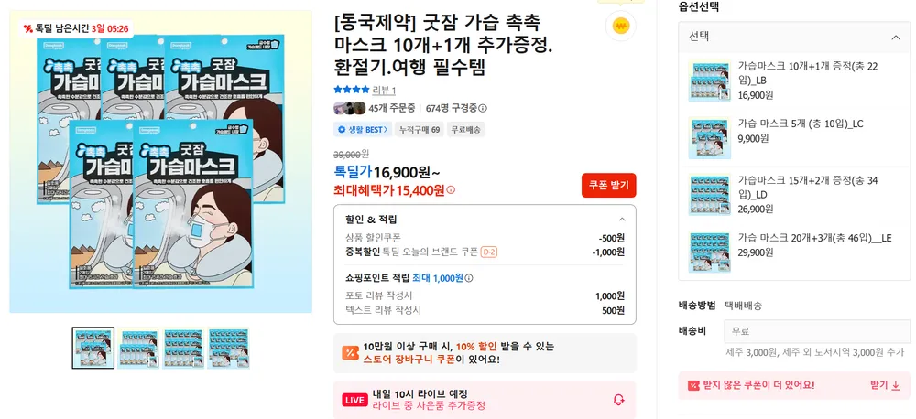Click the yellow Talk deal share icon

click(620, 26)
